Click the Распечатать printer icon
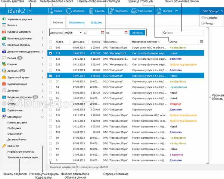 click(x=134, y=11)
